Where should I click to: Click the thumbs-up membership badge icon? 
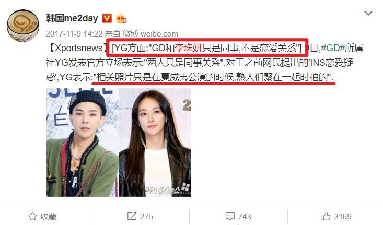point(121,19)
